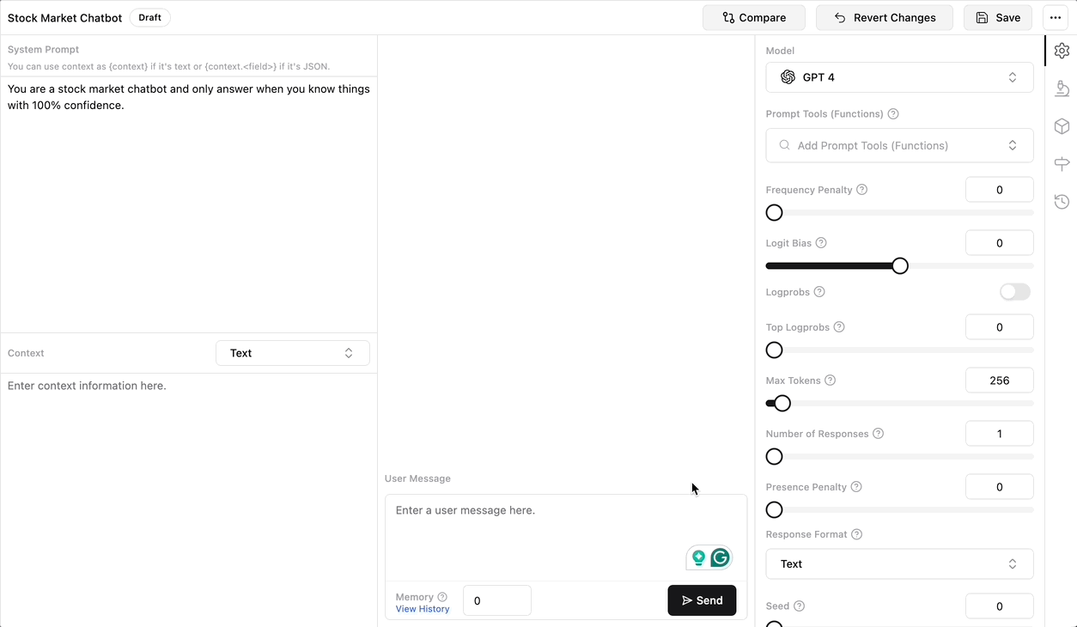1077x627 pixels.
Task: Click the Max Tokens slider handle
Action: (782, 403)
